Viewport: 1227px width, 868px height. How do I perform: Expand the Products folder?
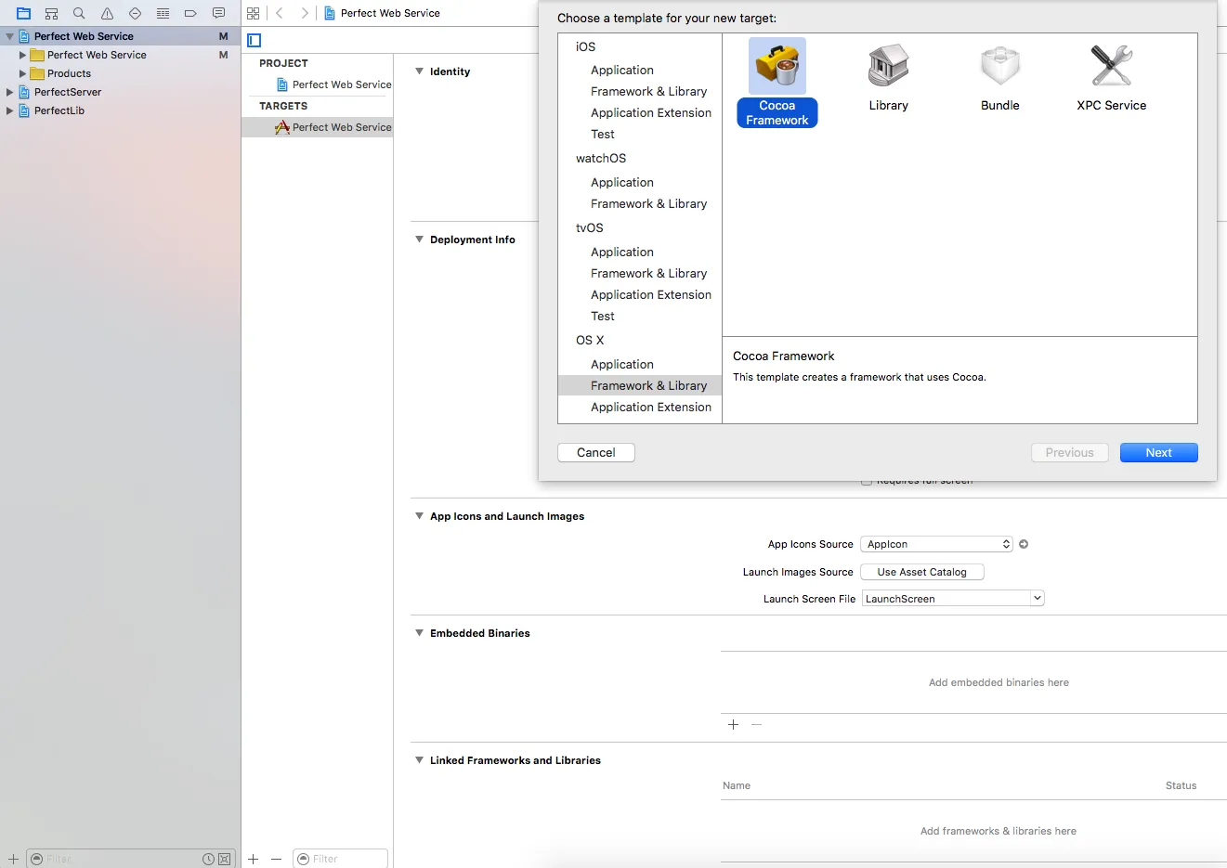[23, 73]
